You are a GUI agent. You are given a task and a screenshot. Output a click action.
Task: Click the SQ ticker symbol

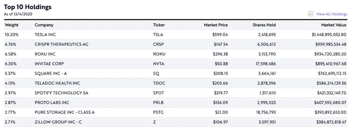pyautogui.click(x=156, y=74)
